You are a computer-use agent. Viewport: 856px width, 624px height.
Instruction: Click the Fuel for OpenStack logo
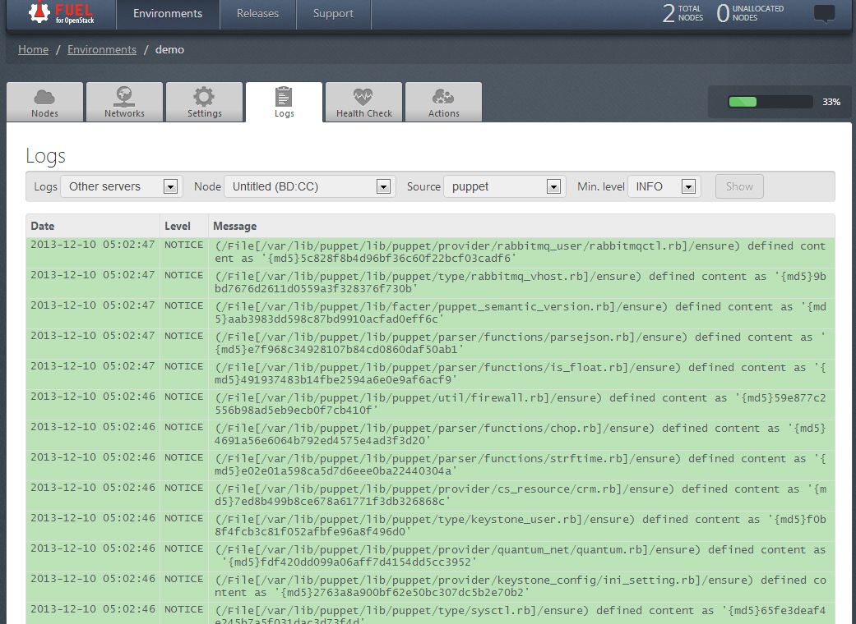[x=61, y=12]
